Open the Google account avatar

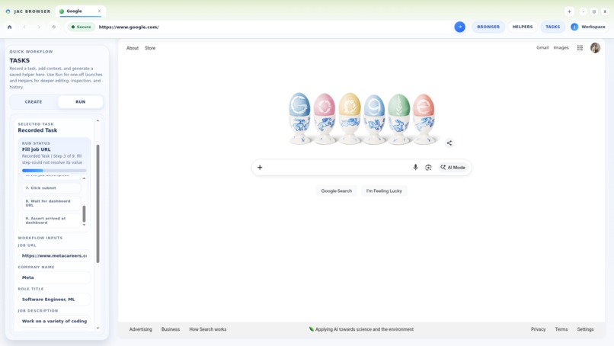(x=595, y=48)
